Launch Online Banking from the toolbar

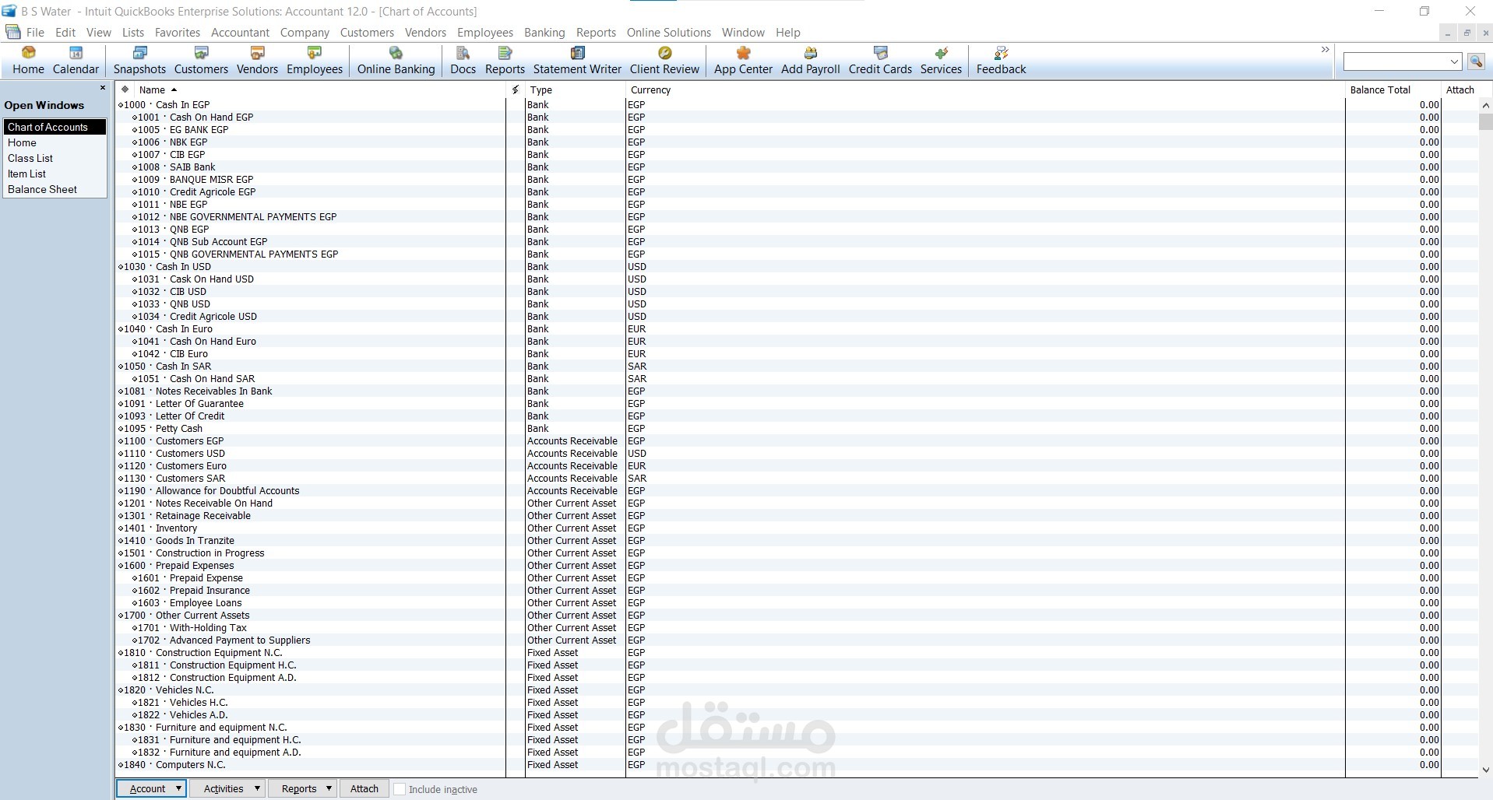pyautogui.click(x=396, y=61)
